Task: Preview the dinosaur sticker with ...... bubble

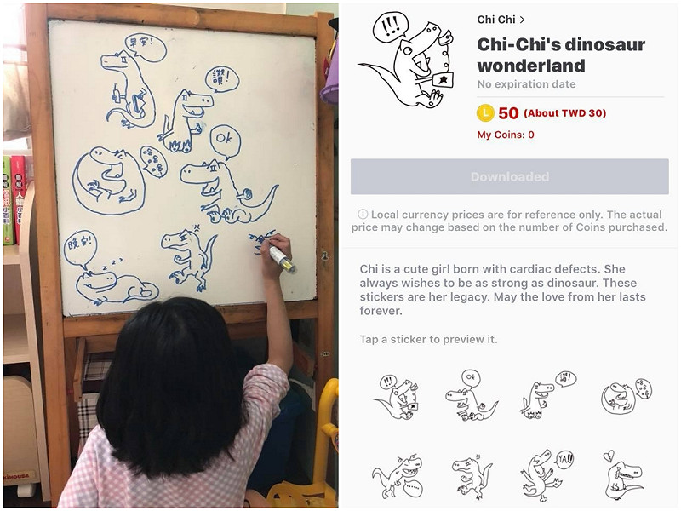Action: pyautogui.click(x=398, y=477)
